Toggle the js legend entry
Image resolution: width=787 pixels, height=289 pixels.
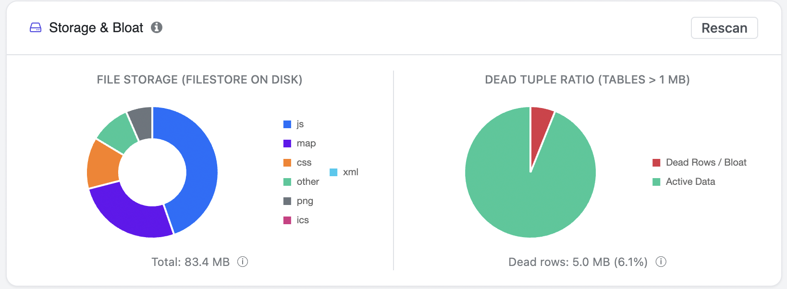coord(294,124)
